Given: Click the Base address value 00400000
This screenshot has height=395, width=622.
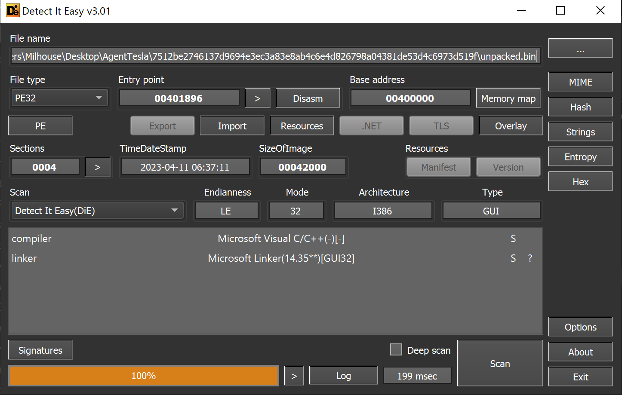Looking at the screenshot, I should point(410,98).
